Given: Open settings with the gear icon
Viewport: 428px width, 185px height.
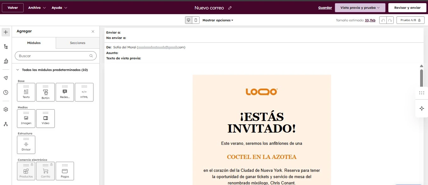Looking at the screenshot, I should [x=5, y=109].
